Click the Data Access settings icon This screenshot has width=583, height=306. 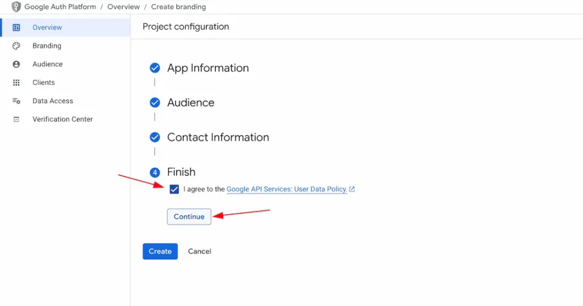point(16,101)
